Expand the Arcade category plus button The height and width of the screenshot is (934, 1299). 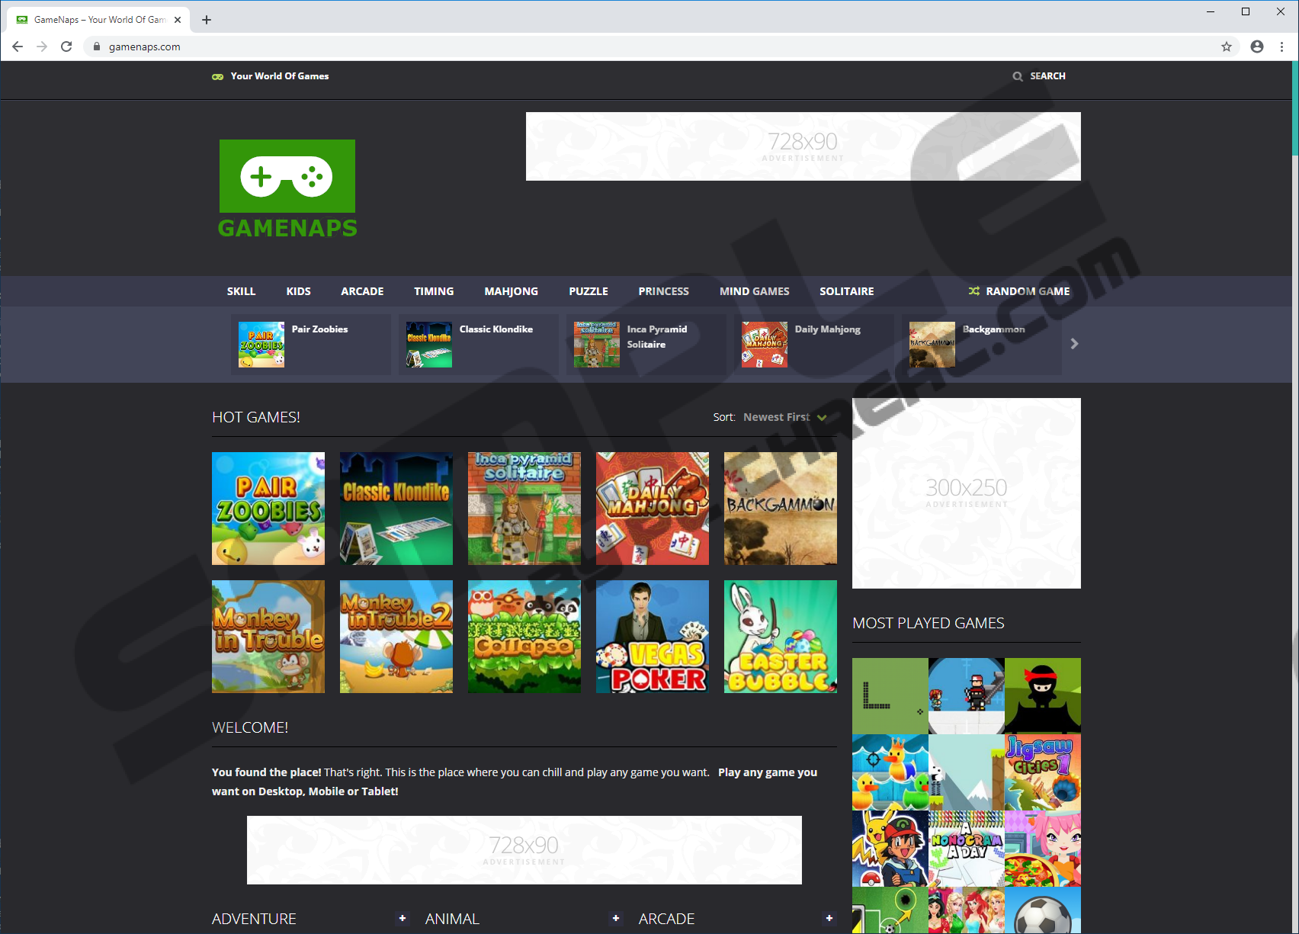click(829, 918)
